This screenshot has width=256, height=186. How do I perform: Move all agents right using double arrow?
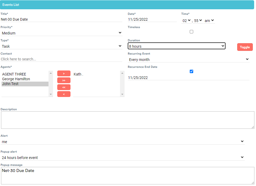coord(64,80)
